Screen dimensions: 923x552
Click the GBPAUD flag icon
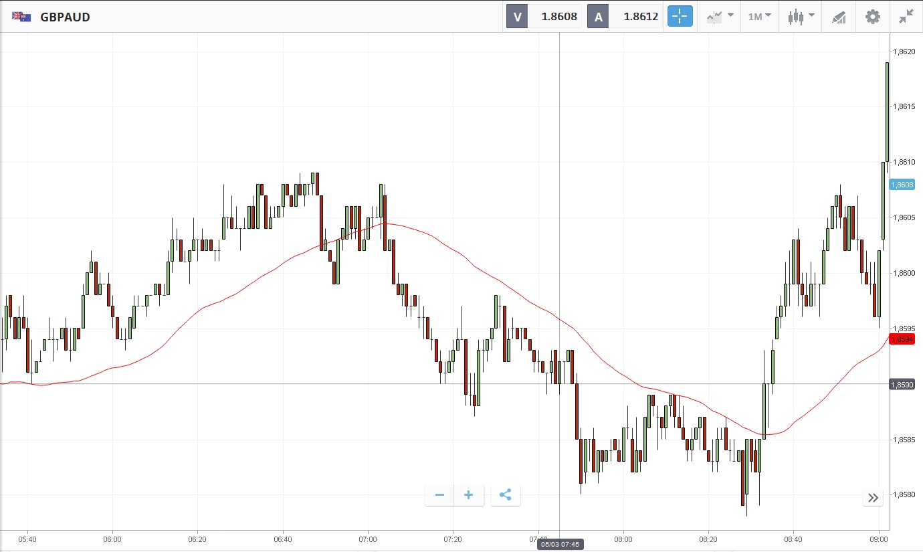tap(21, 17)
